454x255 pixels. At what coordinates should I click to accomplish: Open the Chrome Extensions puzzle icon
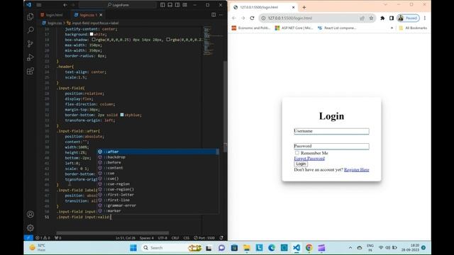382,18
